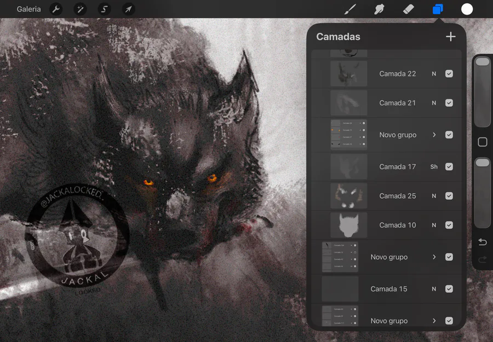Select the Camada 21 layer name
This screenshot has height=342, width=493.
tap(398, 103)
